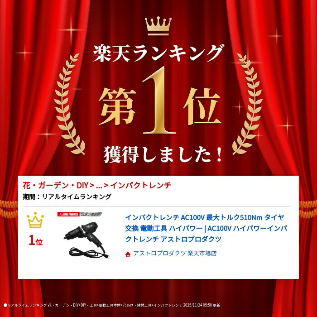Screen dimensions: 317x317
Task: Click the gold 位 character
Action: pyautogui.click(x=202, y=106)
